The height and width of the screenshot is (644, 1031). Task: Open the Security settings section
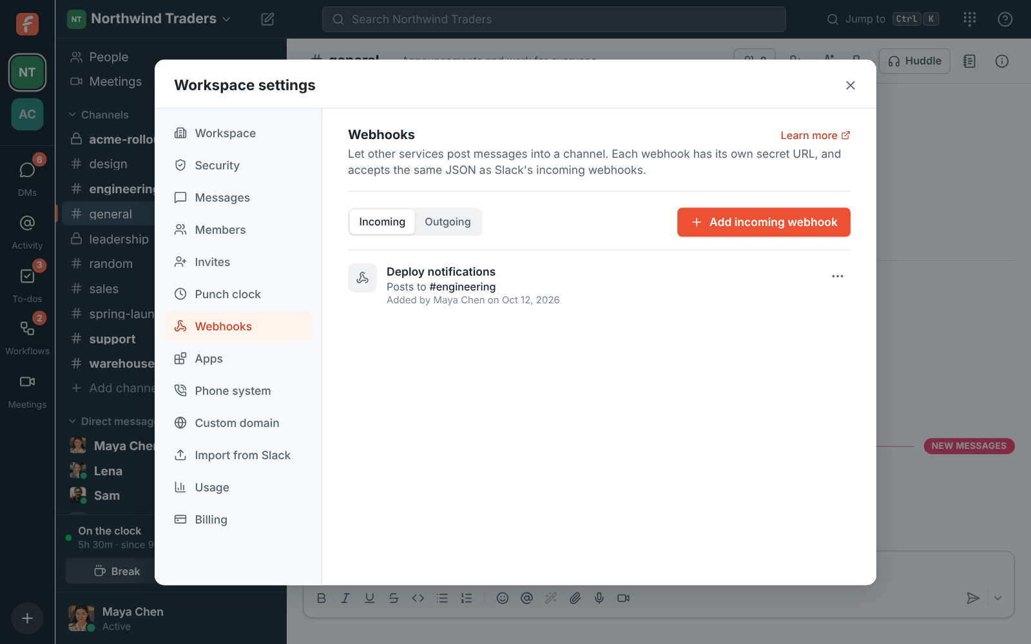click(x=238, y=166)
